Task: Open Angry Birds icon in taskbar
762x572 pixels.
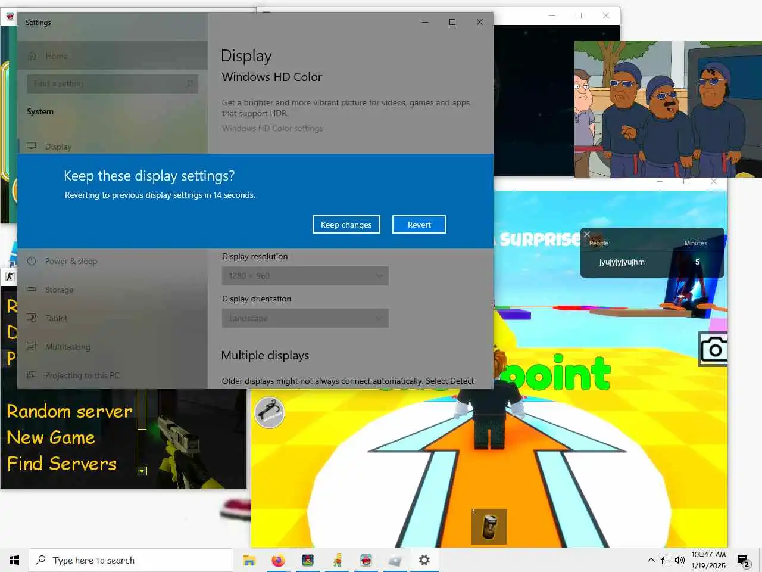Action: [x=366, y=560]
